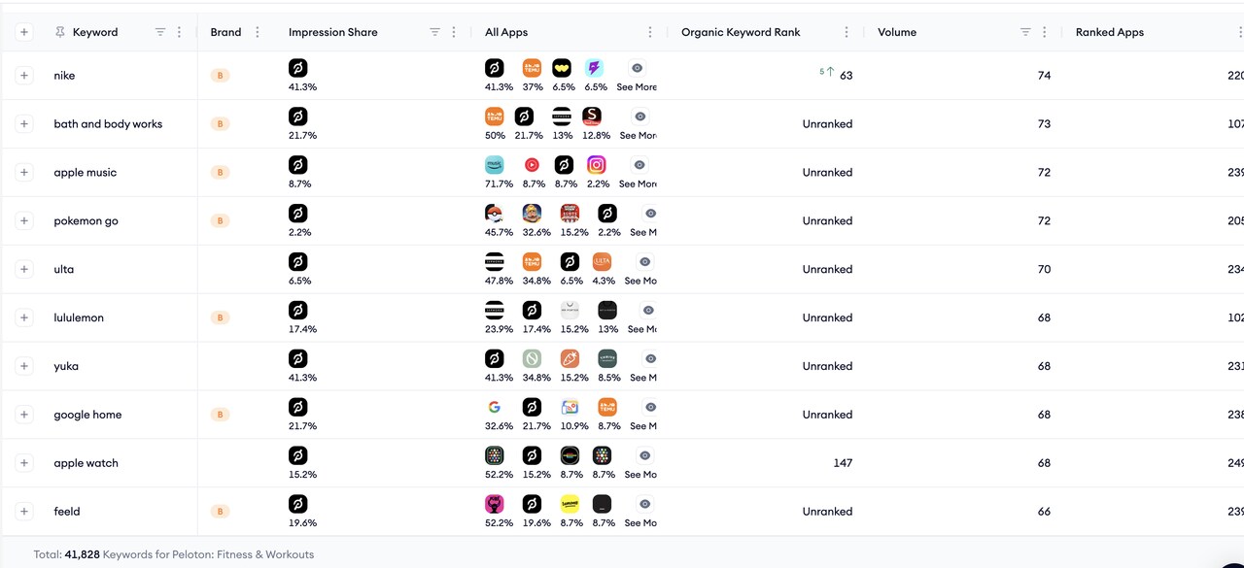
Task: Click the Pokemon Go app icon showing 45.7%
Action: (495, 214)
